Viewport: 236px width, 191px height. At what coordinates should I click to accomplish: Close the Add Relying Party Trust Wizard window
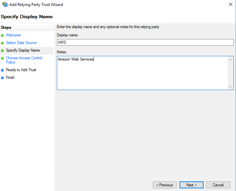click(x=230, y=5)
